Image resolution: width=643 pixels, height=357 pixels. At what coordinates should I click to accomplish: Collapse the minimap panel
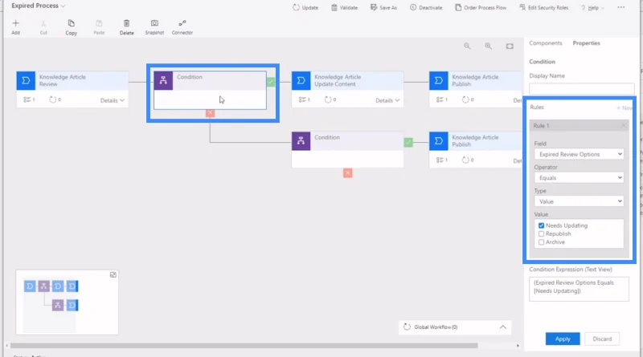(113, 274)
